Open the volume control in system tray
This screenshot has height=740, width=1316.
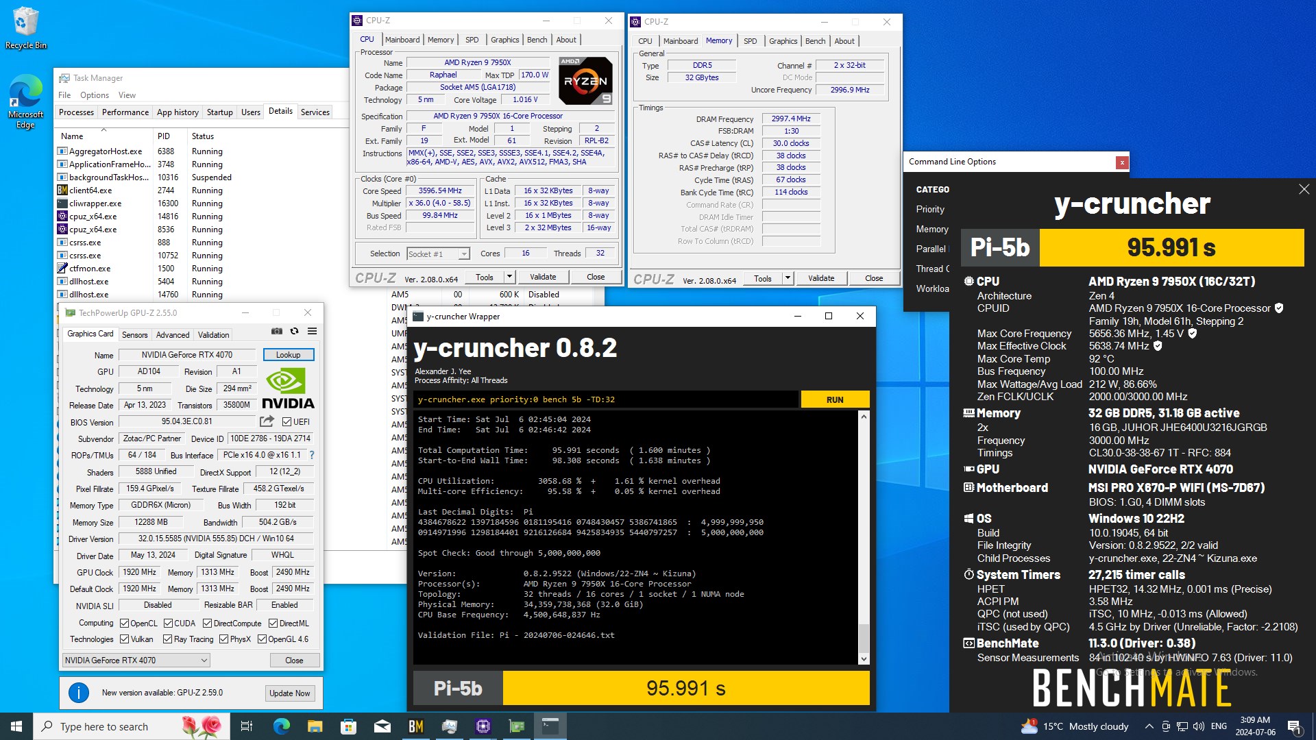click(x=1198, y=726)
